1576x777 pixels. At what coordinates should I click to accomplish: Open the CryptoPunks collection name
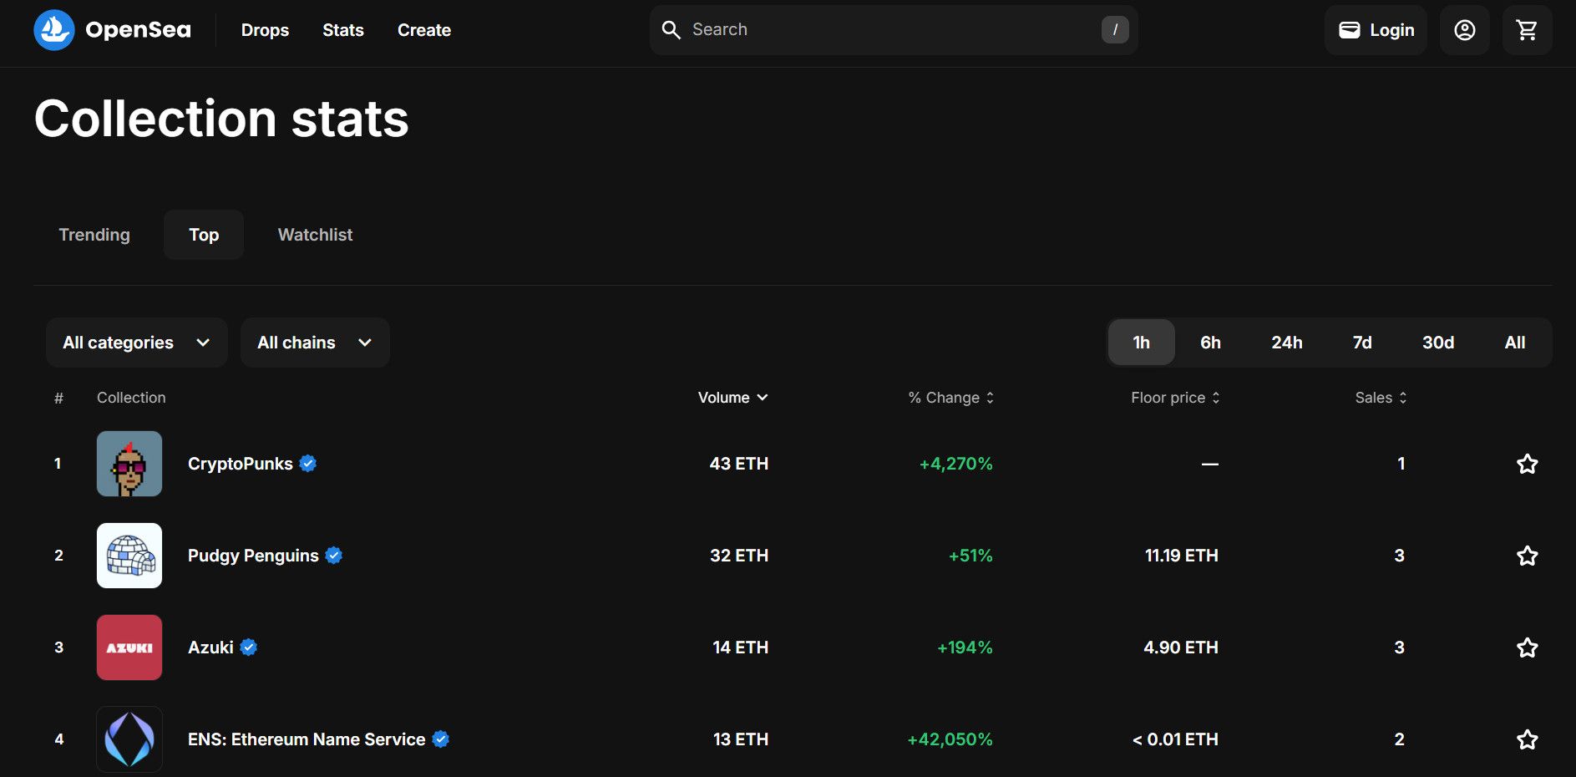pos(240,464)
